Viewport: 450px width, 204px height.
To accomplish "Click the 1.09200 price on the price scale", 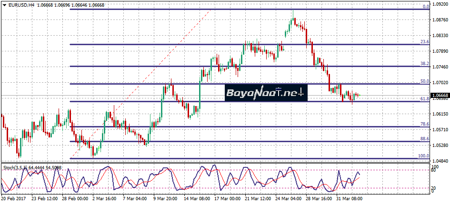I will 440,4.
